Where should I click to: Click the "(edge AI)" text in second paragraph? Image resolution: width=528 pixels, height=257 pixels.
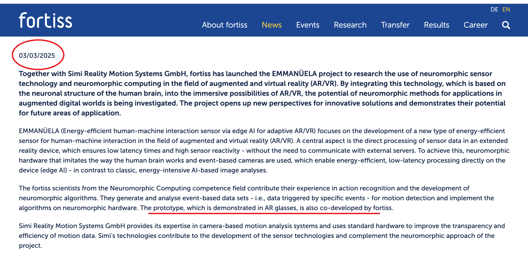pos(54,170)
